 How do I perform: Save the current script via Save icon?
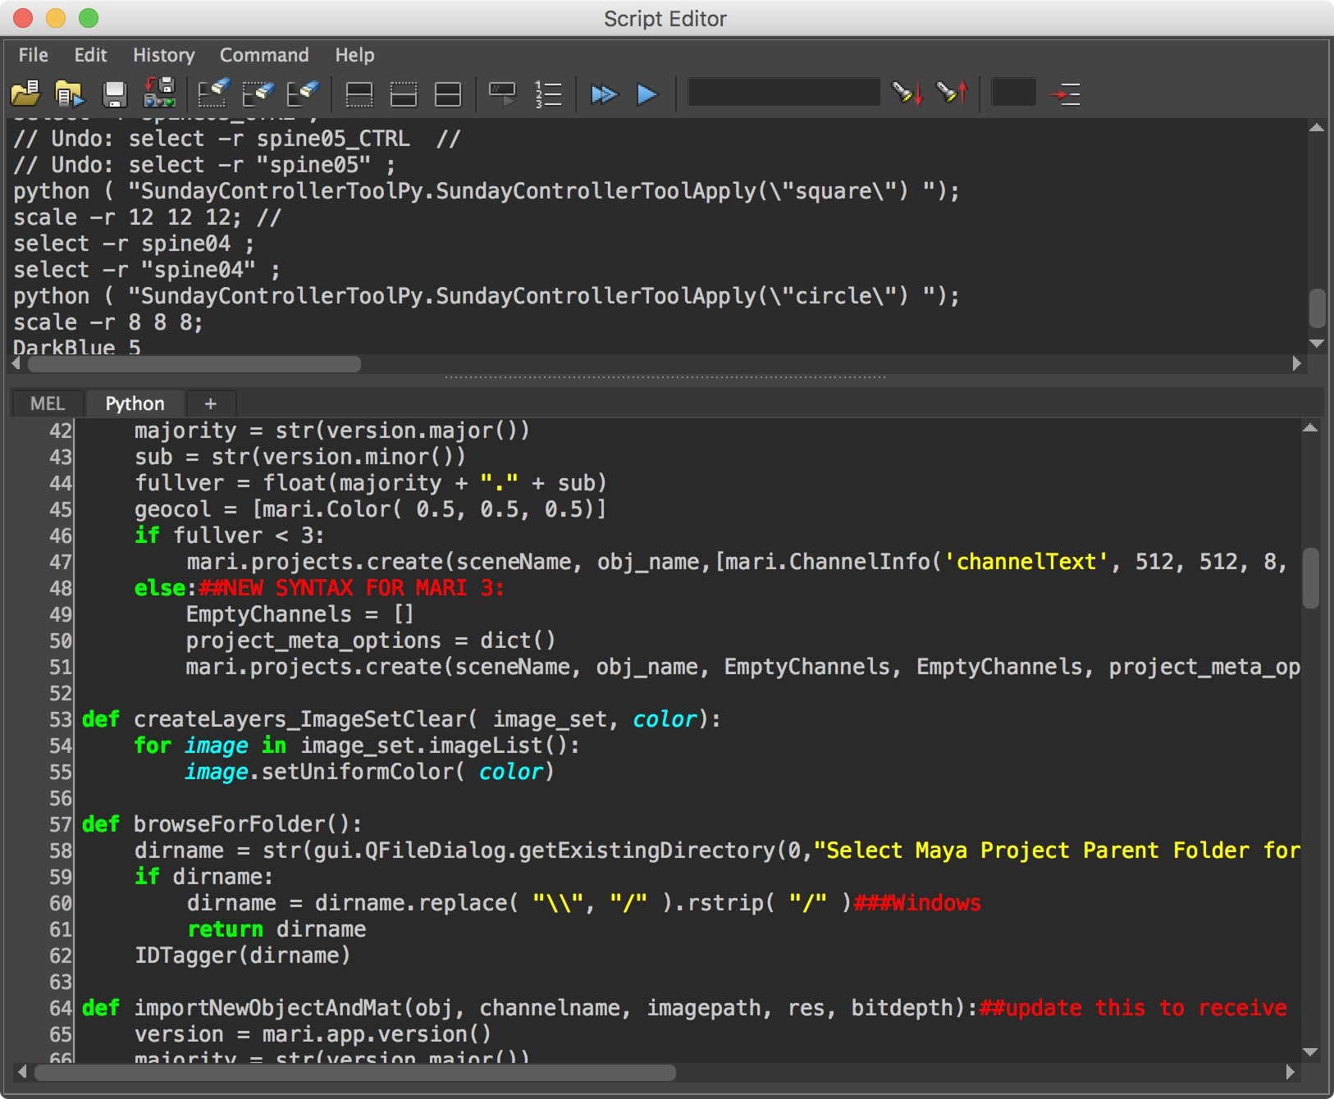click(115, 93)
